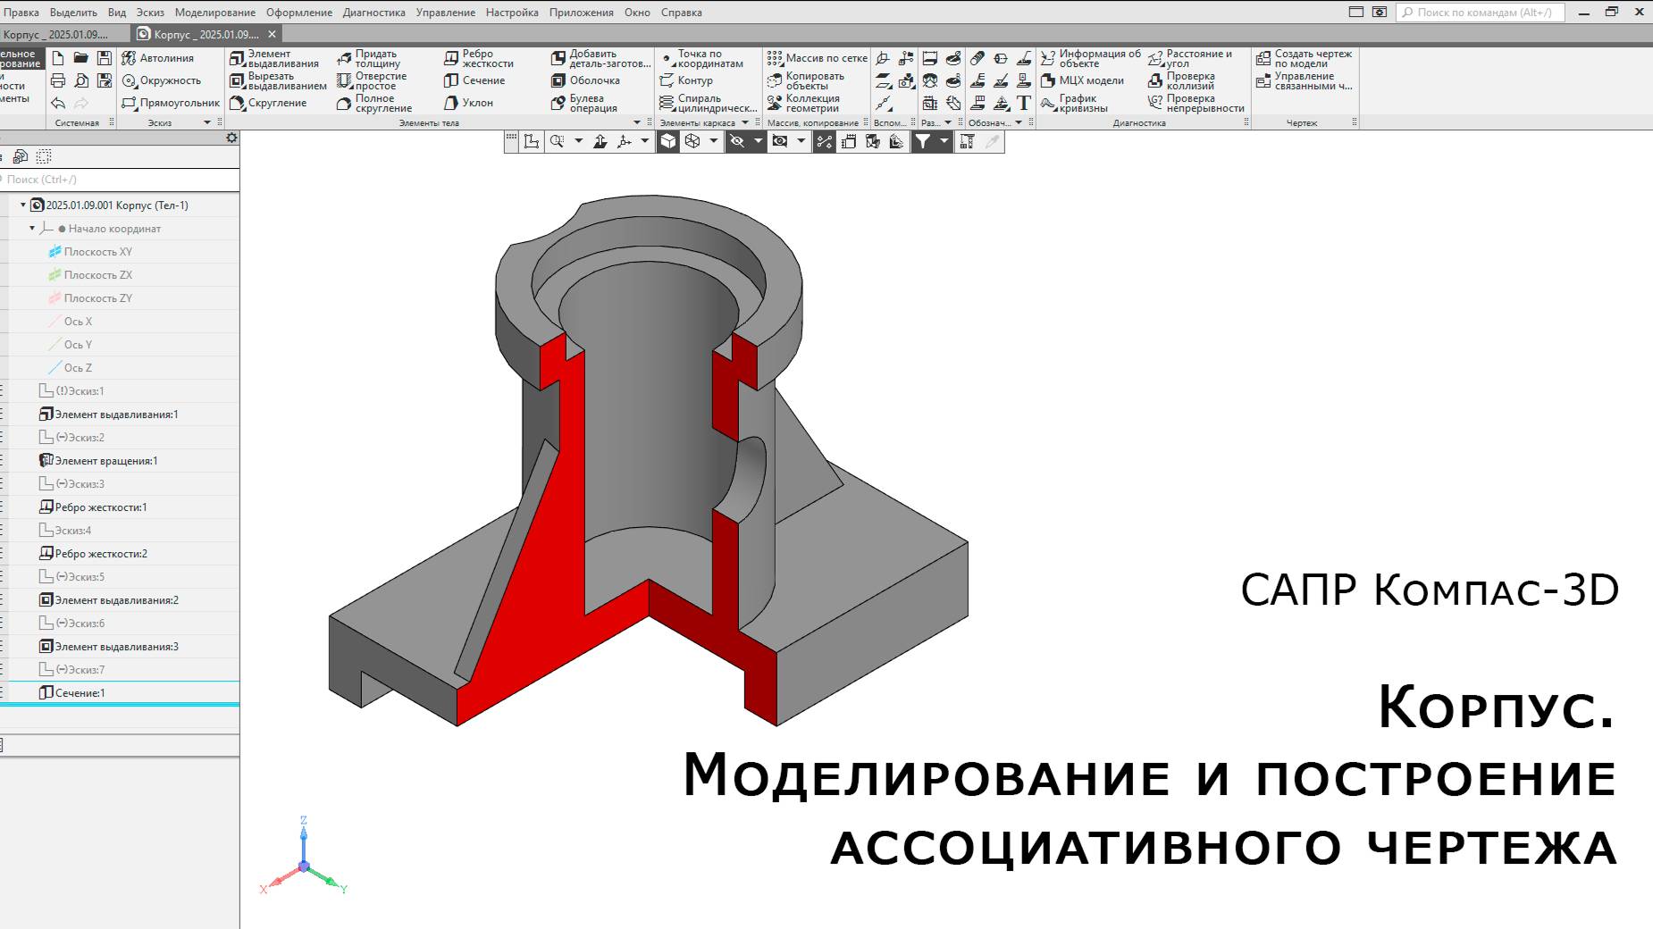The height and width of the screenshot is (929, 1653).
Task: Open the Моделирование menu
Action: 217,13
